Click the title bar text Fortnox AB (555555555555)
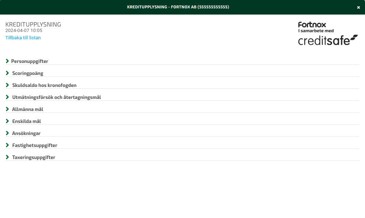This screenshot has width=365, height=218. 200,7
